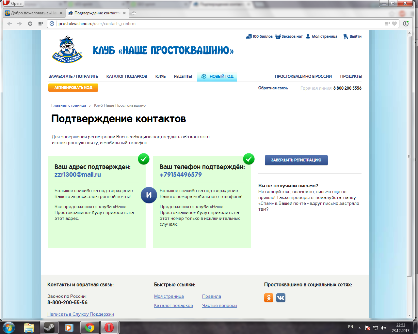Click the green checkmark on address block

click(144, 159)
